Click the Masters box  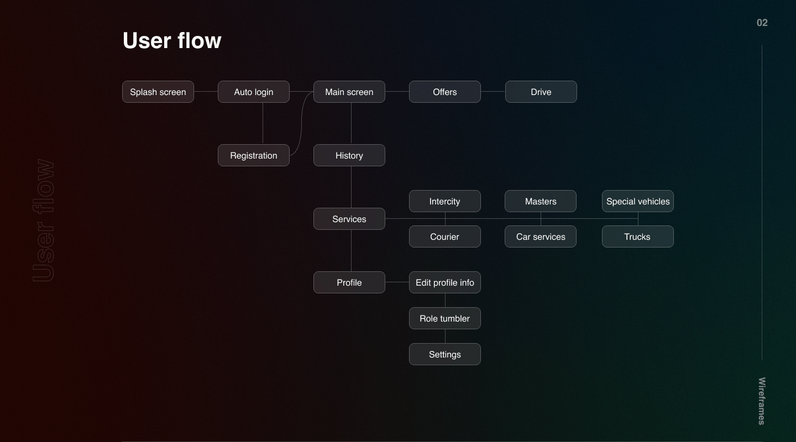pos(541,201)
